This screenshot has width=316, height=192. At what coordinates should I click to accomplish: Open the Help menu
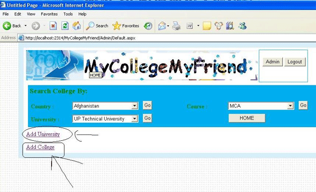coord(83,14)
